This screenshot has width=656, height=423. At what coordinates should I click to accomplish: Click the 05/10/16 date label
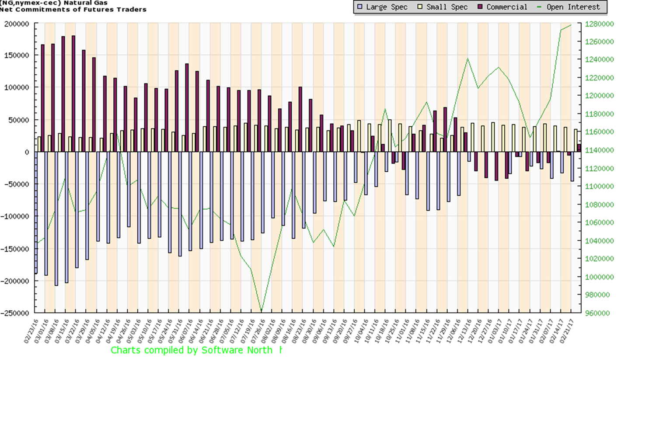(145, 330)
